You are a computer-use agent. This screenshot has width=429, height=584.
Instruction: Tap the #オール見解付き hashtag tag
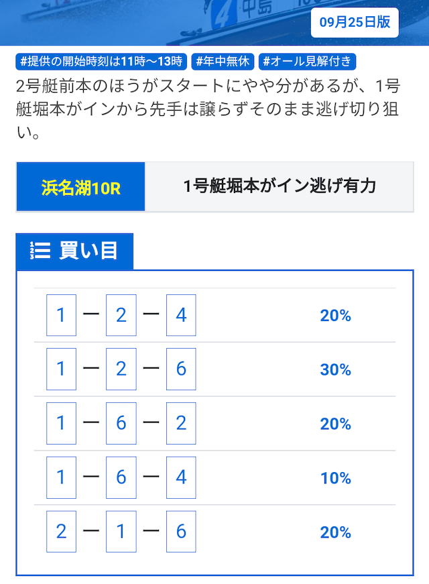pyautogui.click(x=307, y=62)
